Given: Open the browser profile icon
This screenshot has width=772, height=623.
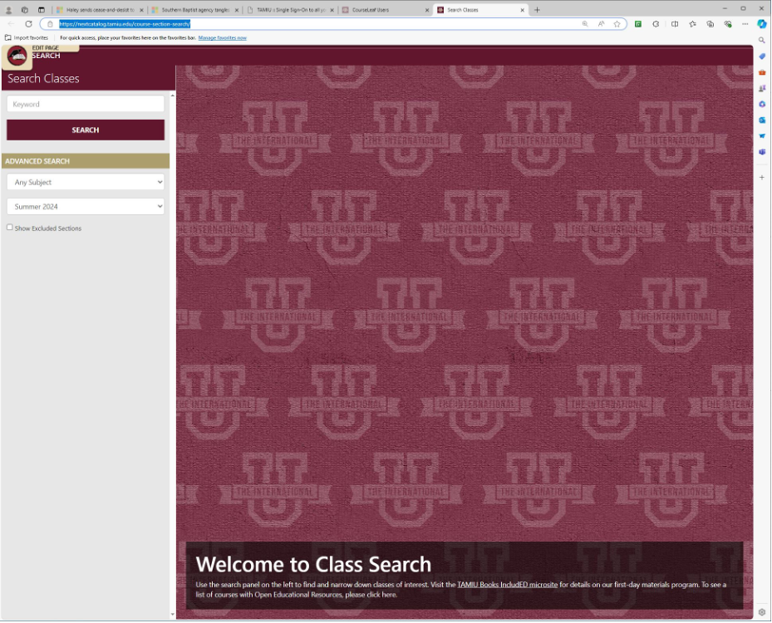Looking at the screenshot, I should coord(8,9).
